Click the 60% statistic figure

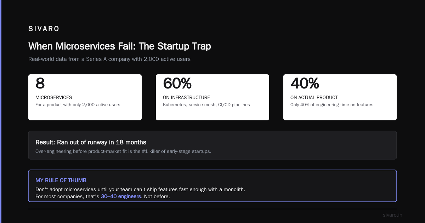point(177,84)
